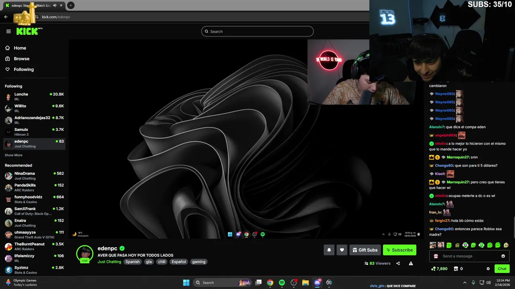Open Willito's channel
The image size is (515, 289).
click(34, 108)
